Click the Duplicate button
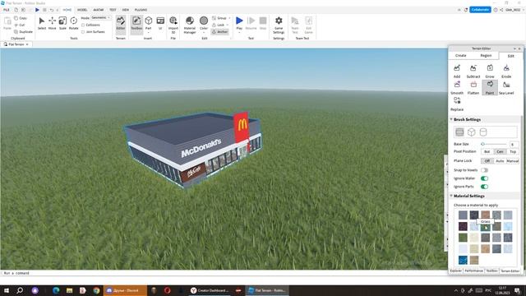 [x=23, y=32]
